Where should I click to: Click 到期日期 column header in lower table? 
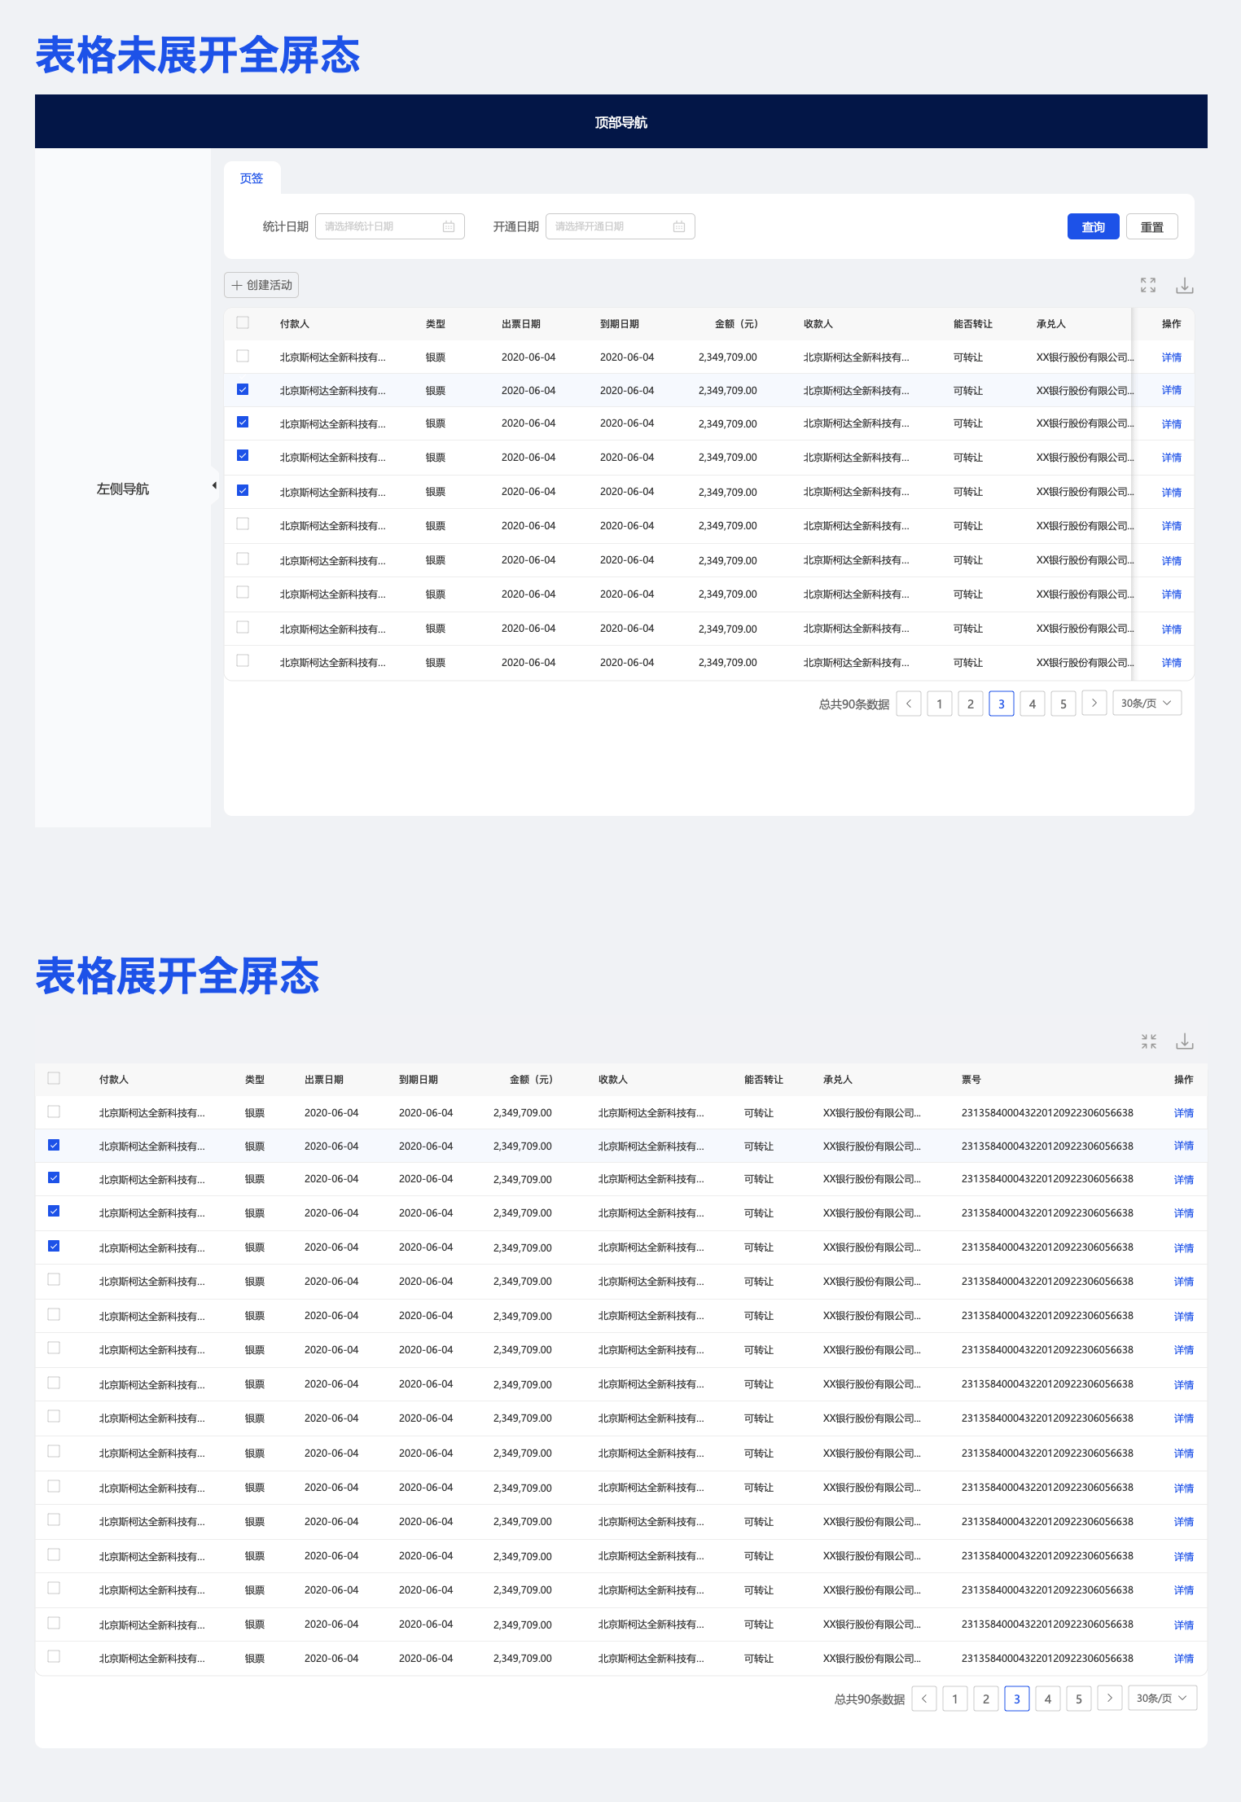[x=419, y=1080]
